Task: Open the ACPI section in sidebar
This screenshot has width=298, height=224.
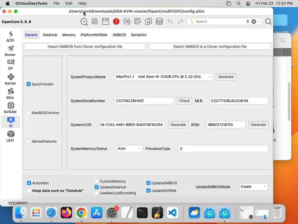Action: [10, 36]
